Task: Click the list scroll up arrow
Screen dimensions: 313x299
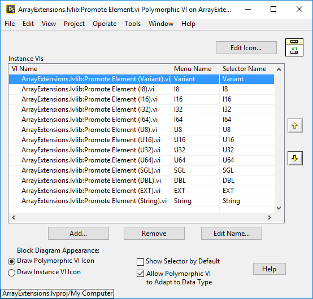Action: pyautogui.click(x=279, y=69)
